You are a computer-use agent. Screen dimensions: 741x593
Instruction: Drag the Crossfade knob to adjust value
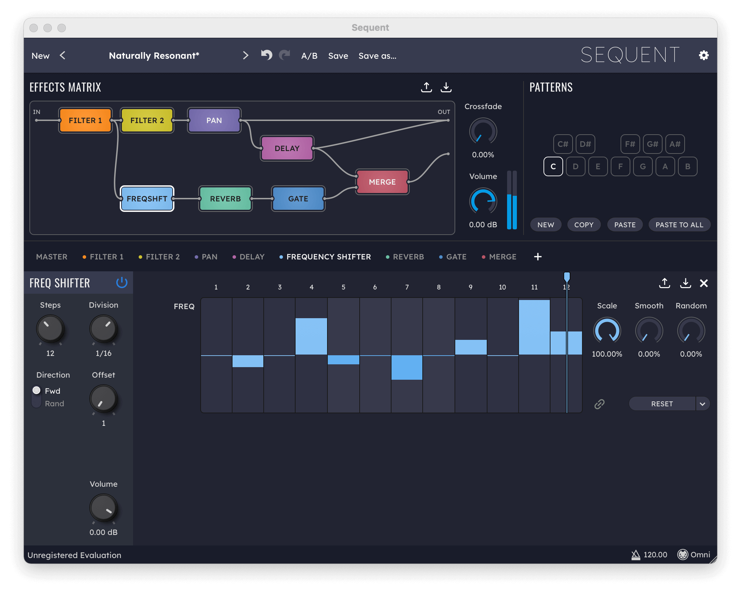[483, 131]
